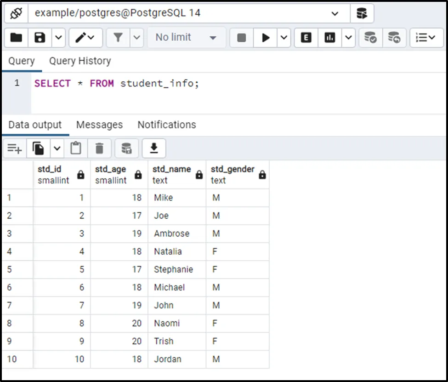The image size is (448, 382).
Task: Open the Messages tab
Action: [99, 125]
